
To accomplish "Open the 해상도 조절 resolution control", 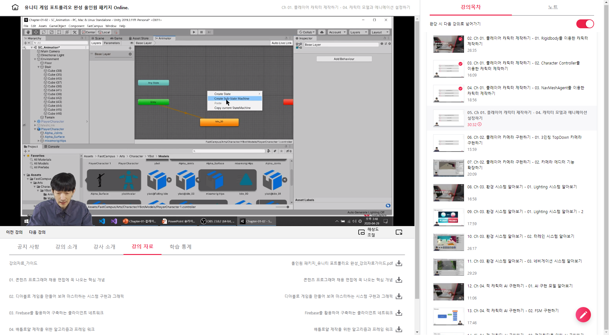I will [x=373, y=232].
